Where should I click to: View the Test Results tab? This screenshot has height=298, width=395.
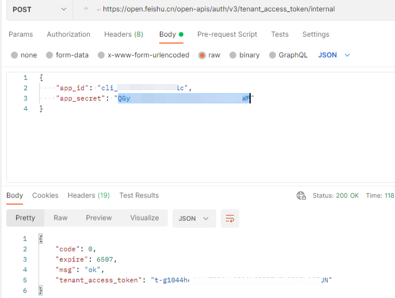(x=139, y=196)
